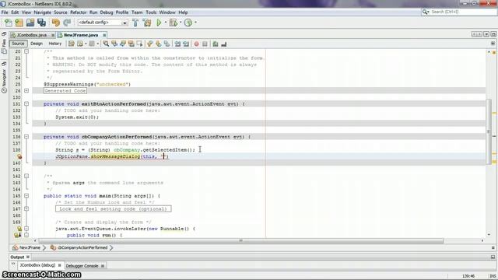The image size is (498, 280).
Task: Undo the last edit using Undo icon
Action: tap(56, 23)
